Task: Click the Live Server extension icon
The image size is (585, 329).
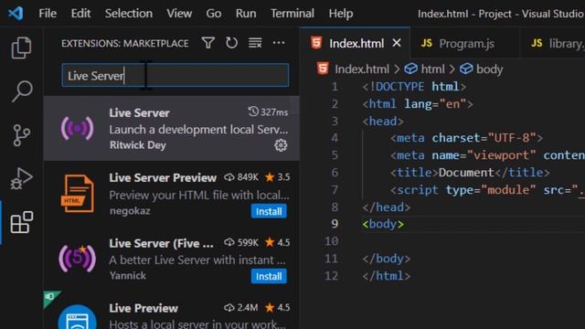Action: tap(77, 128)
